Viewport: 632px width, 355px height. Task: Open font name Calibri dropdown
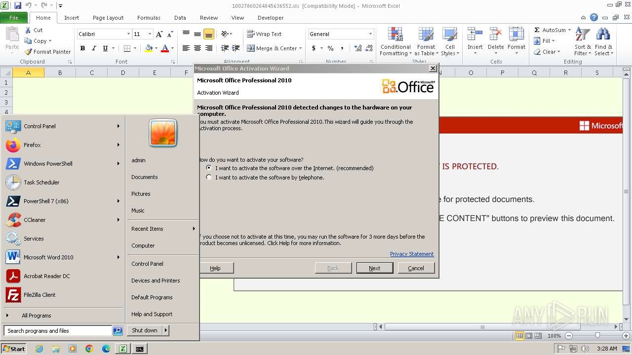pos(128,34)
